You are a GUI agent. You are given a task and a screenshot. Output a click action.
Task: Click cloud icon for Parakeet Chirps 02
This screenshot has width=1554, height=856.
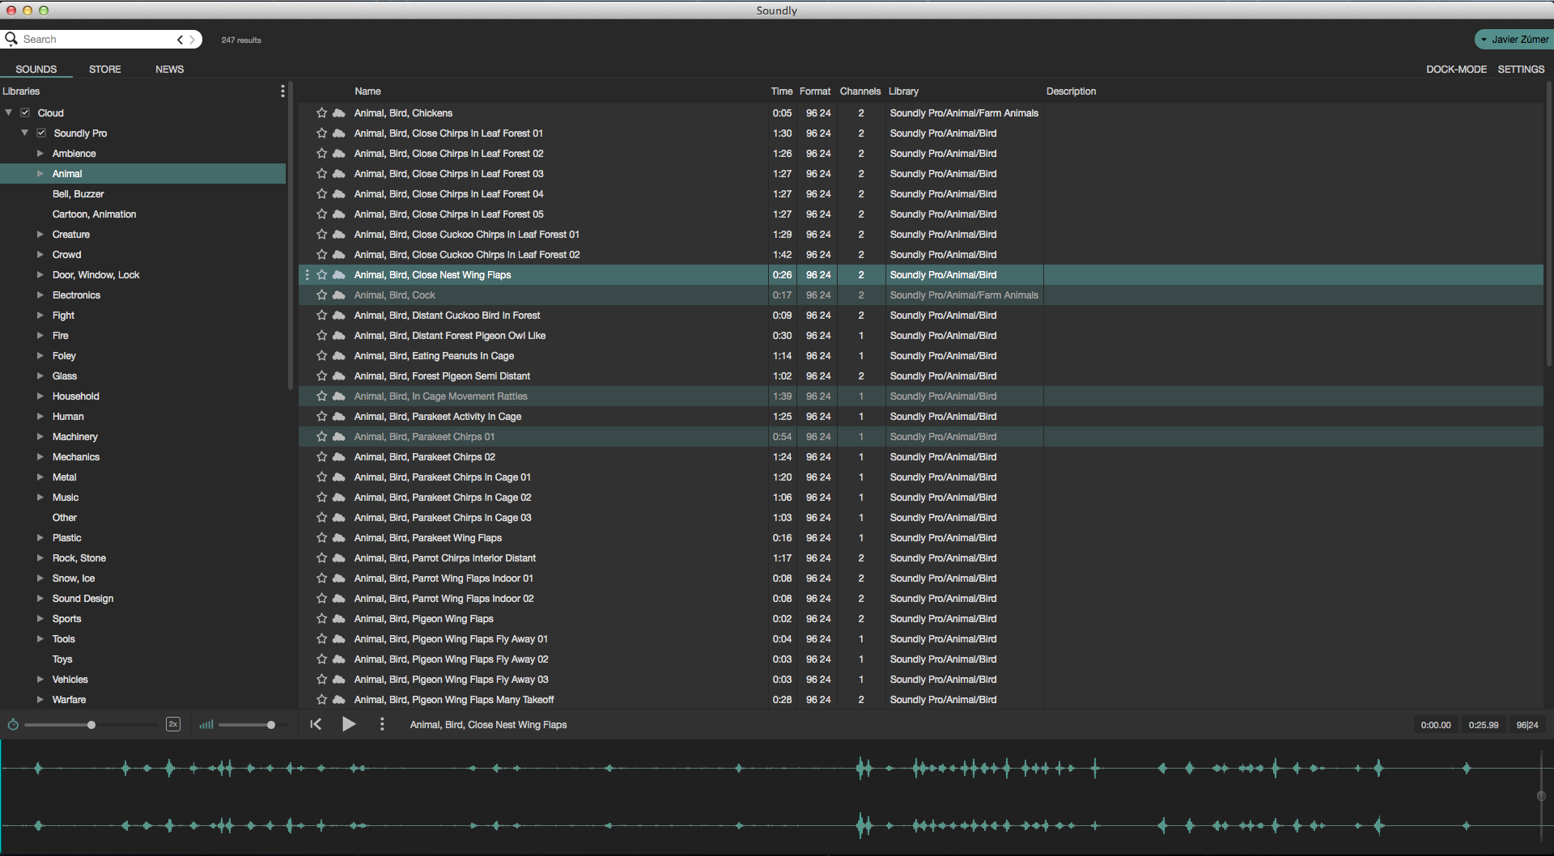pyautogui.click(x=339, y=457)
